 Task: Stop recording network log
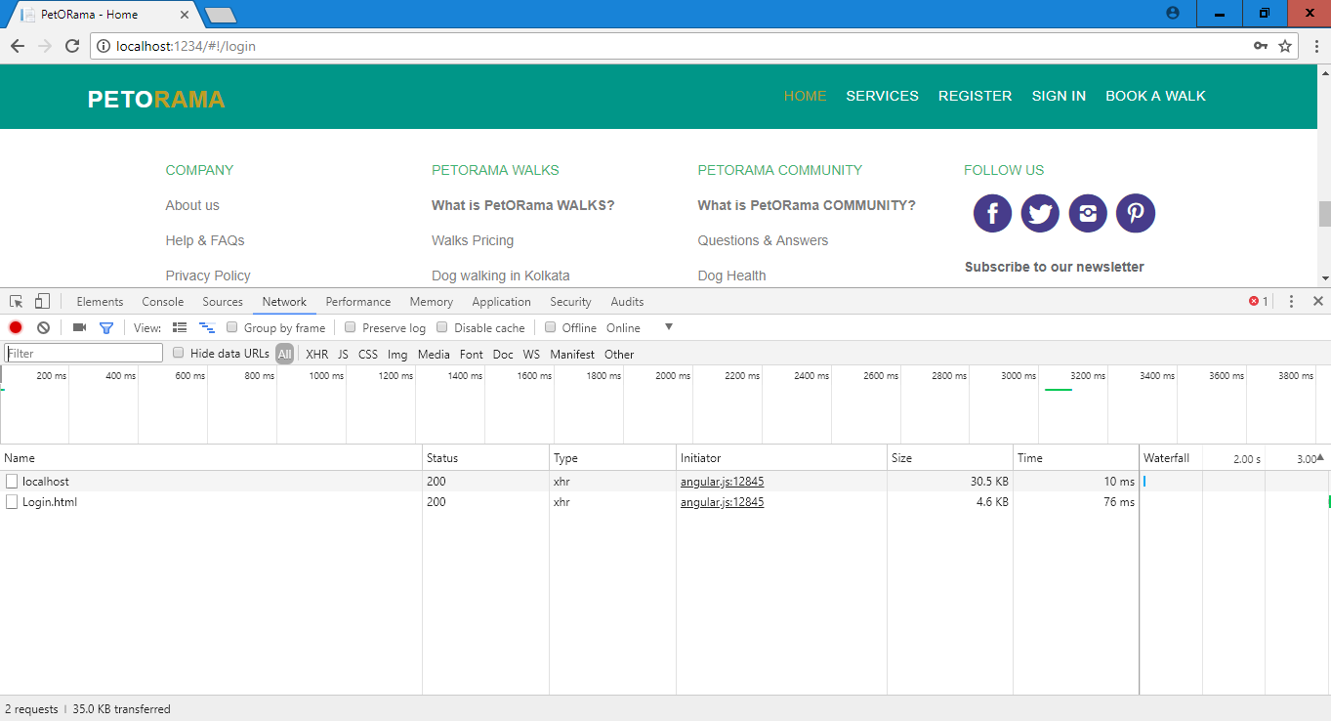coord(16,327)
